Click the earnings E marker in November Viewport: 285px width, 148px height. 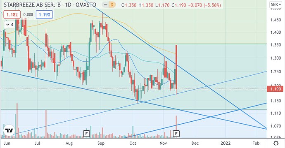[x=176, y=134]
